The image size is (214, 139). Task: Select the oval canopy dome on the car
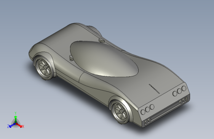coord(104,59)
